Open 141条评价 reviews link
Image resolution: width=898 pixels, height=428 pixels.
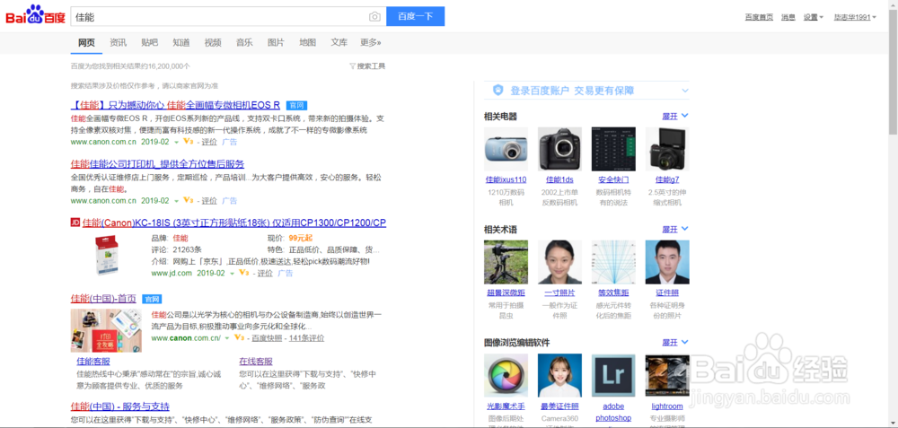tap(307, 339)
